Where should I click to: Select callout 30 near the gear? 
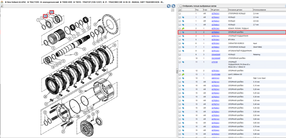[x=89, y=117]
